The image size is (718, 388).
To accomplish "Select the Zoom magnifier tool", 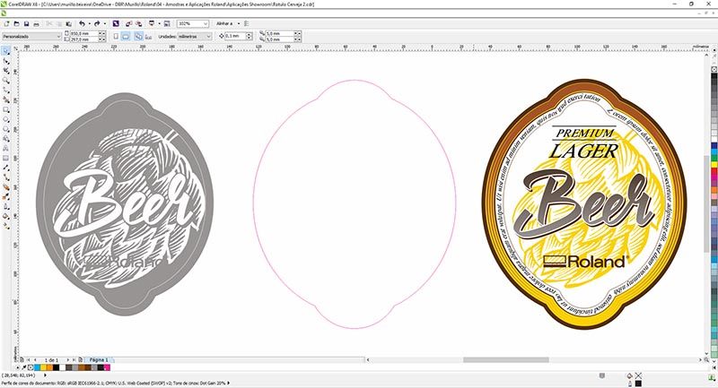I will tap(6, 81).
